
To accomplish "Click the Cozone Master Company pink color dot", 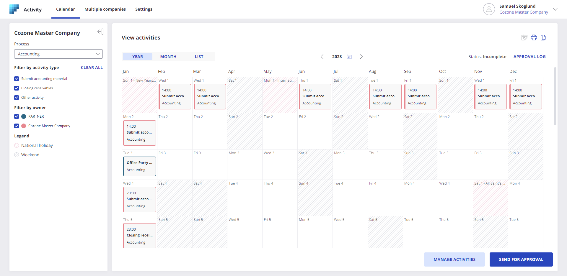I will 24,126.
